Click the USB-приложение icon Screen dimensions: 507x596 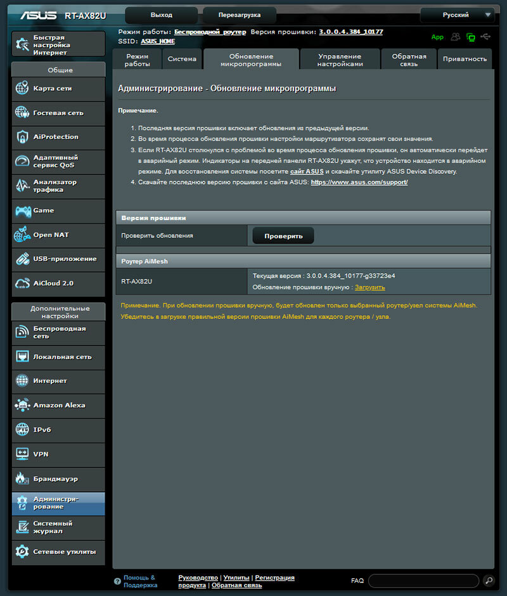click(x=22, y=259)
